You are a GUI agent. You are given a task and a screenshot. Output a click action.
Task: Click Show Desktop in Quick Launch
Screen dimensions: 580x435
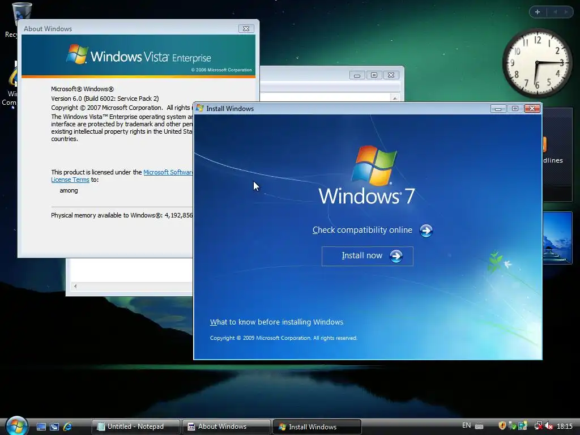point(41,427)
